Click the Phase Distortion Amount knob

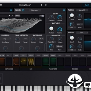point(17,39)
